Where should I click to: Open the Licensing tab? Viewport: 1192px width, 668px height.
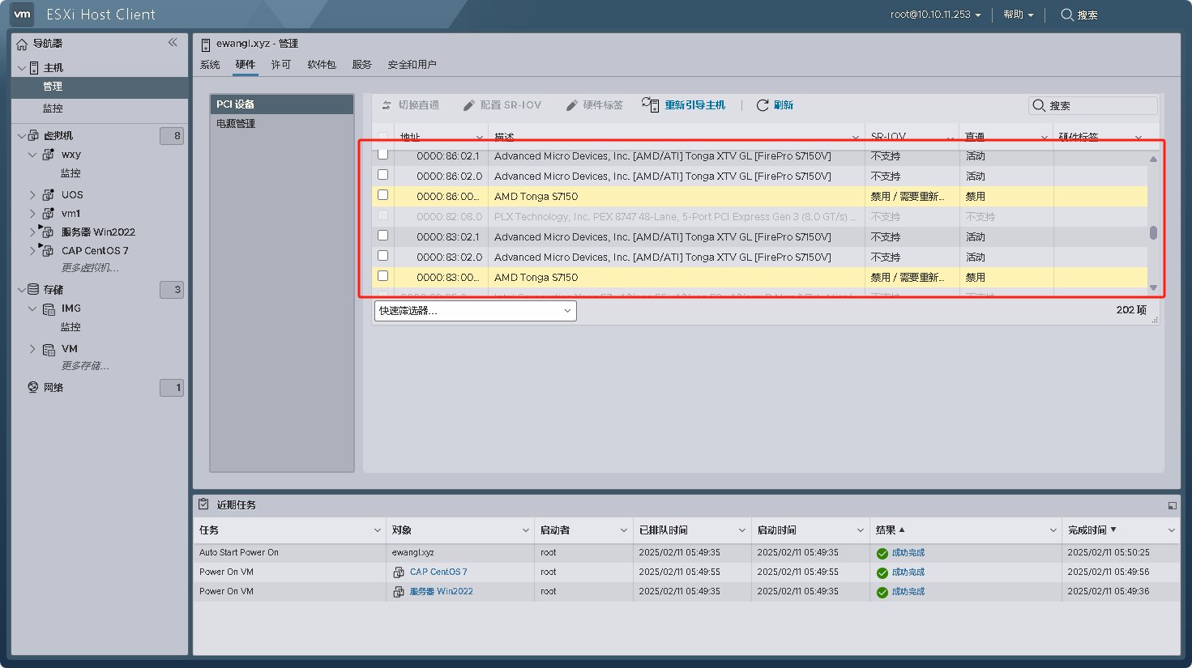click(281, 65)
